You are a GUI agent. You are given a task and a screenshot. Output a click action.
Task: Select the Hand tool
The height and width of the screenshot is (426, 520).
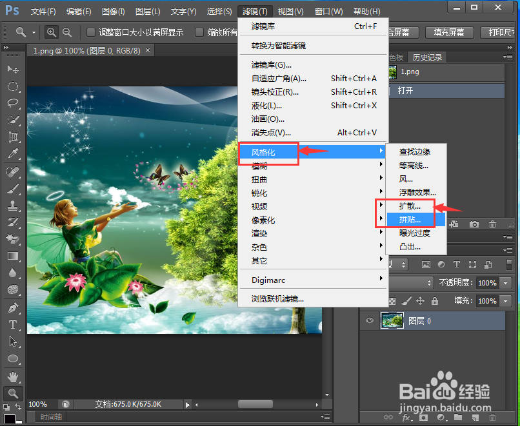click(13, 377)
